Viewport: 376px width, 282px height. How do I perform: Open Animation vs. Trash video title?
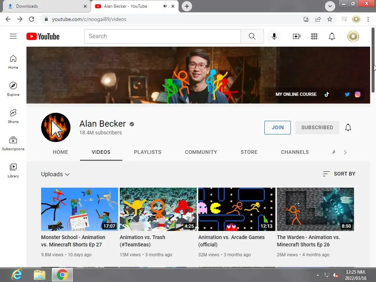pyautogui.click(x=142, y=241)
